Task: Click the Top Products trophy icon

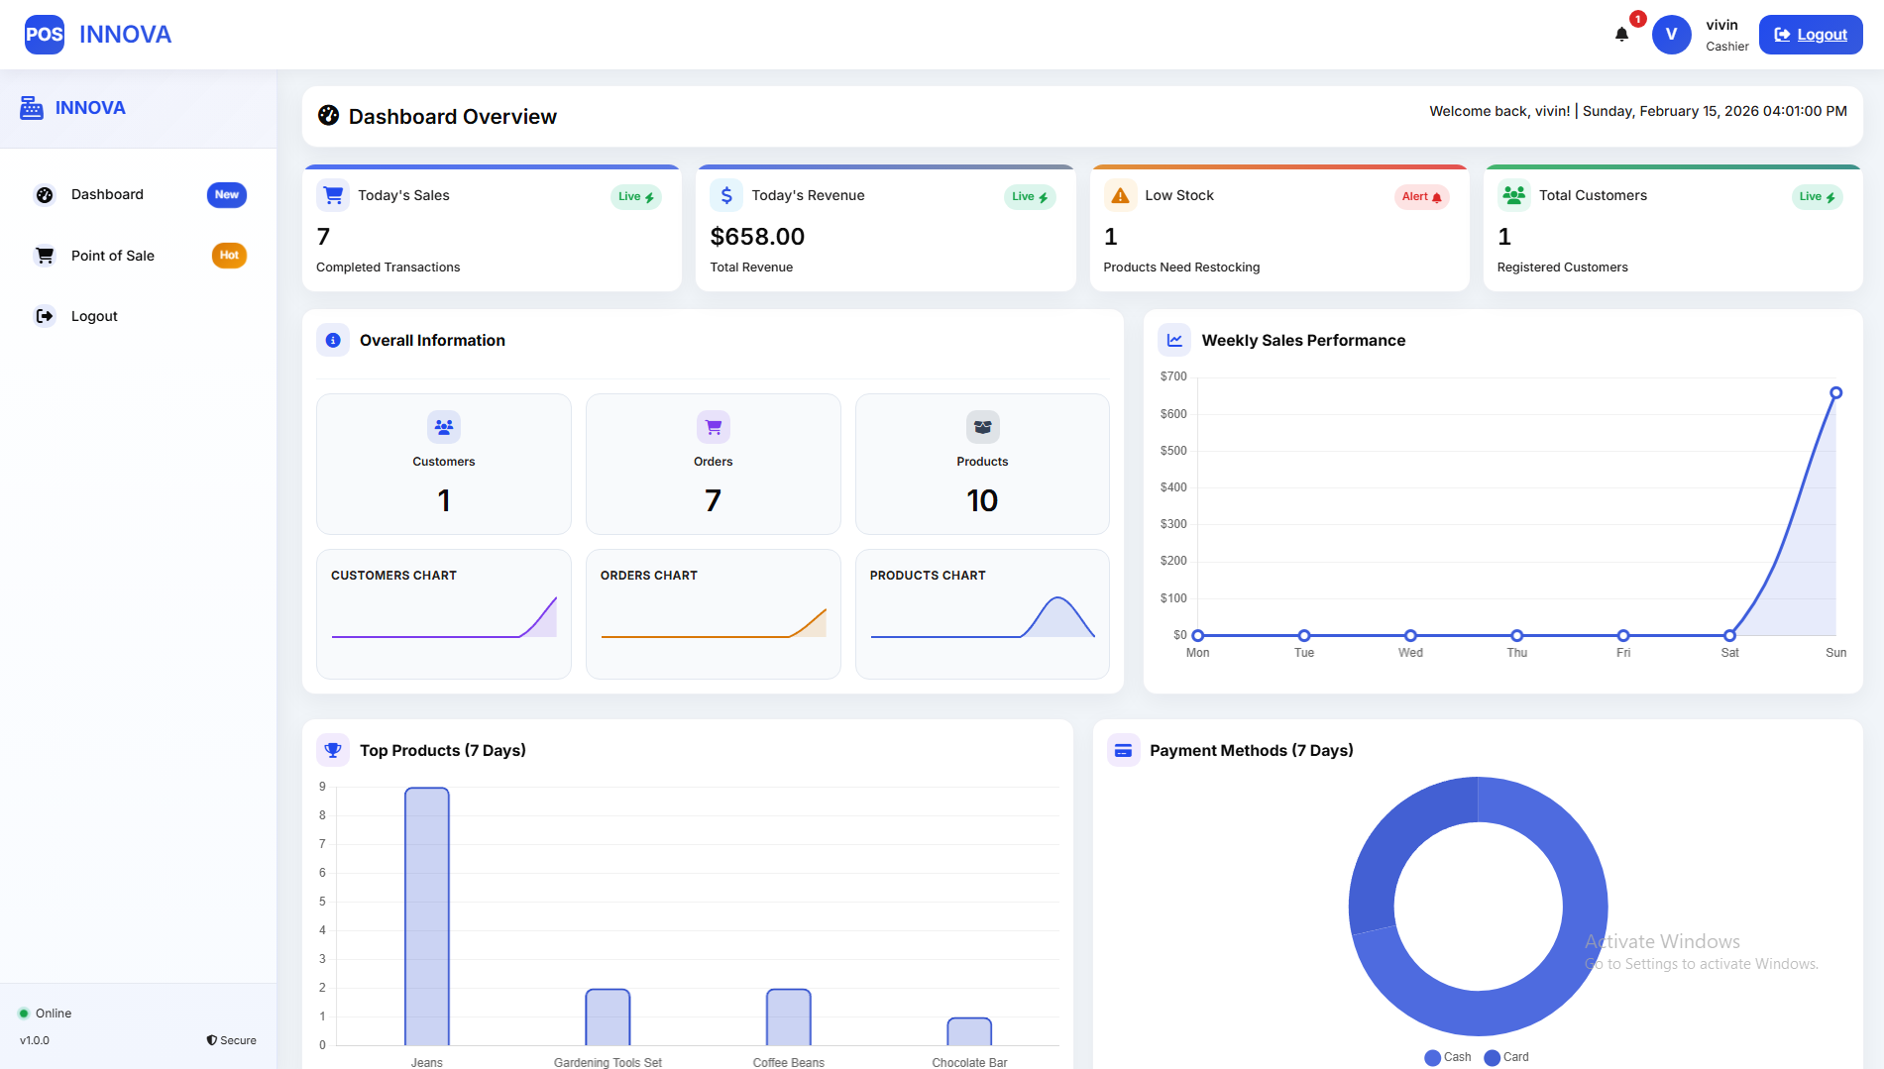Action: 333,750
